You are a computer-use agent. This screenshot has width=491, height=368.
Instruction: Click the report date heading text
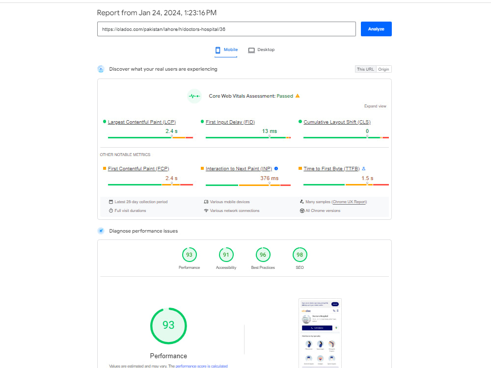[157, 13]
